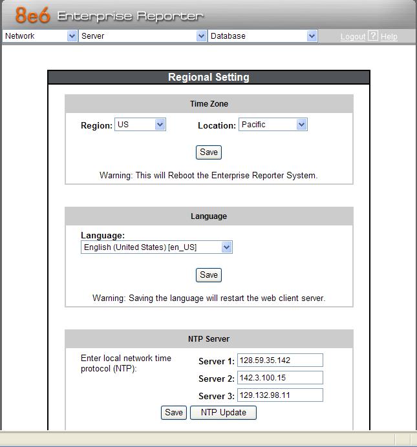
Task: Open the Database dropdown menu
Action: (262, 36)
